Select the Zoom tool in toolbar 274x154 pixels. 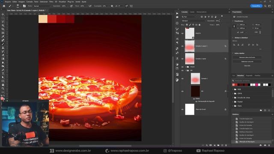point(3,89)
